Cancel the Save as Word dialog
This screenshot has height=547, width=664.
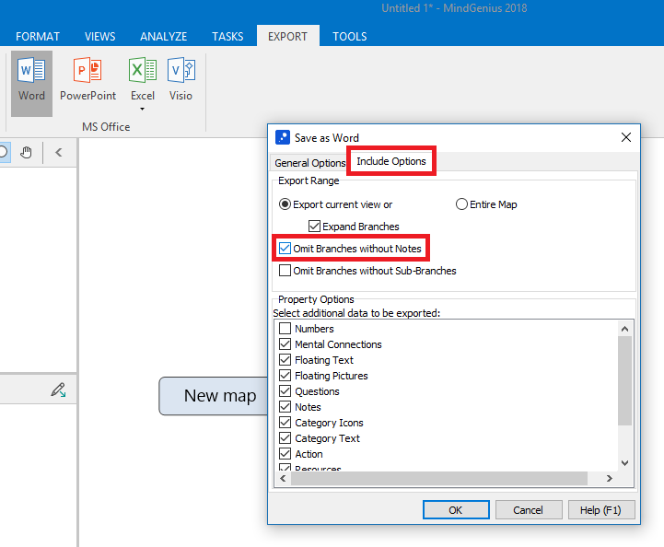529,510
